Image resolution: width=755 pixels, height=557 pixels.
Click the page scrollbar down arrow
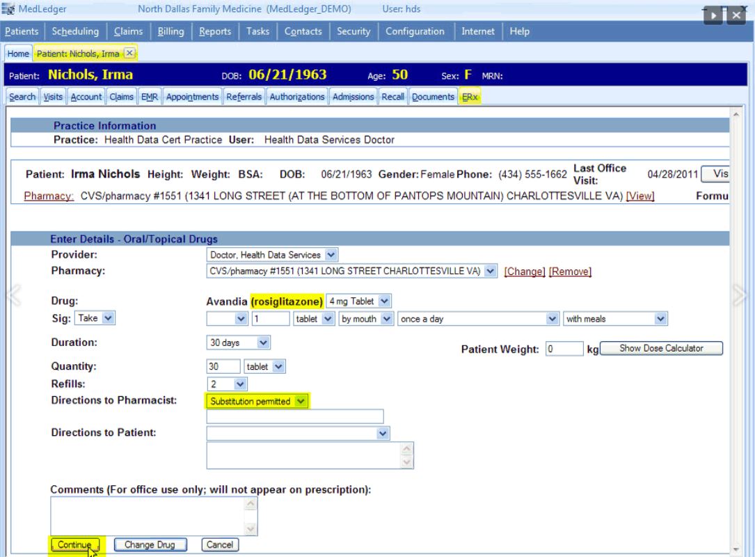point(736,549)
